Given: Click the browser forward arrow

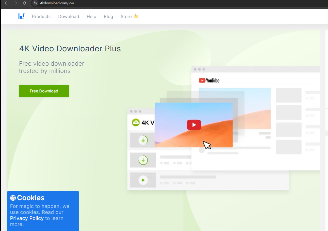Looking at the screenshot, I should 15,3.
